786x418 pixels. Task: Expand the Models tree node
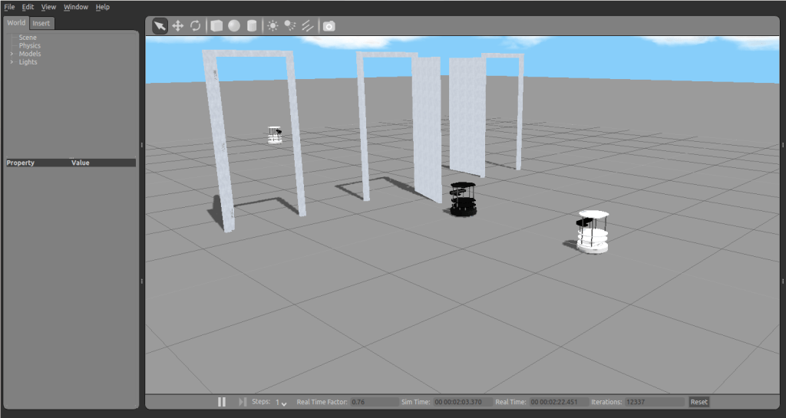tap(12, 54)
